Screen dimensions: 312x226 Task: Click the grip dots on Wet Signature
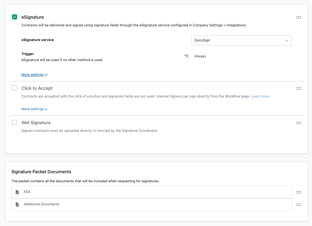tap(299, 123)
